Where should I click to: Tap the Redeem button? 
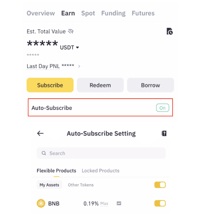pyautogui.click(x=100, y=85)
